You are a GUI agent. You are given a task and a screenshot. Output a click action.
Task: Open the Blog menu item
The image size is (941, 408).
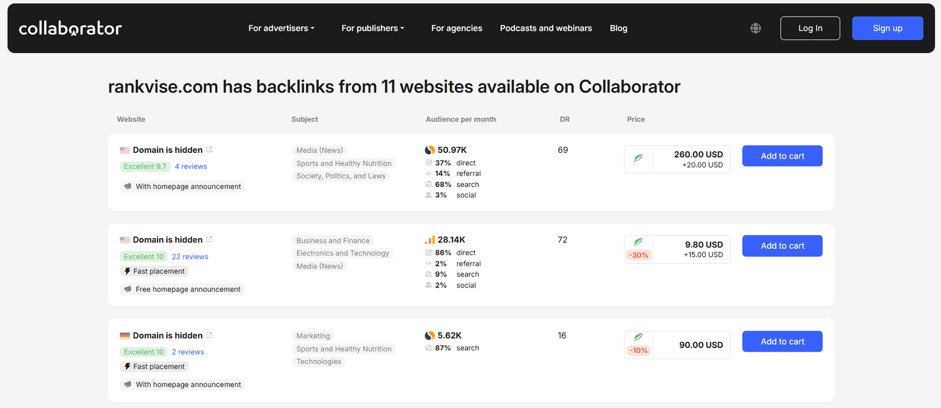pyautogui.click(x=619, y=28)
